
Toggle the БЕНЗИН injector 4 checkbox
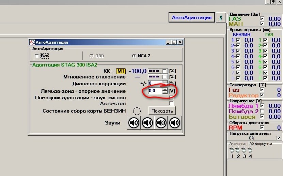point(238,56)
